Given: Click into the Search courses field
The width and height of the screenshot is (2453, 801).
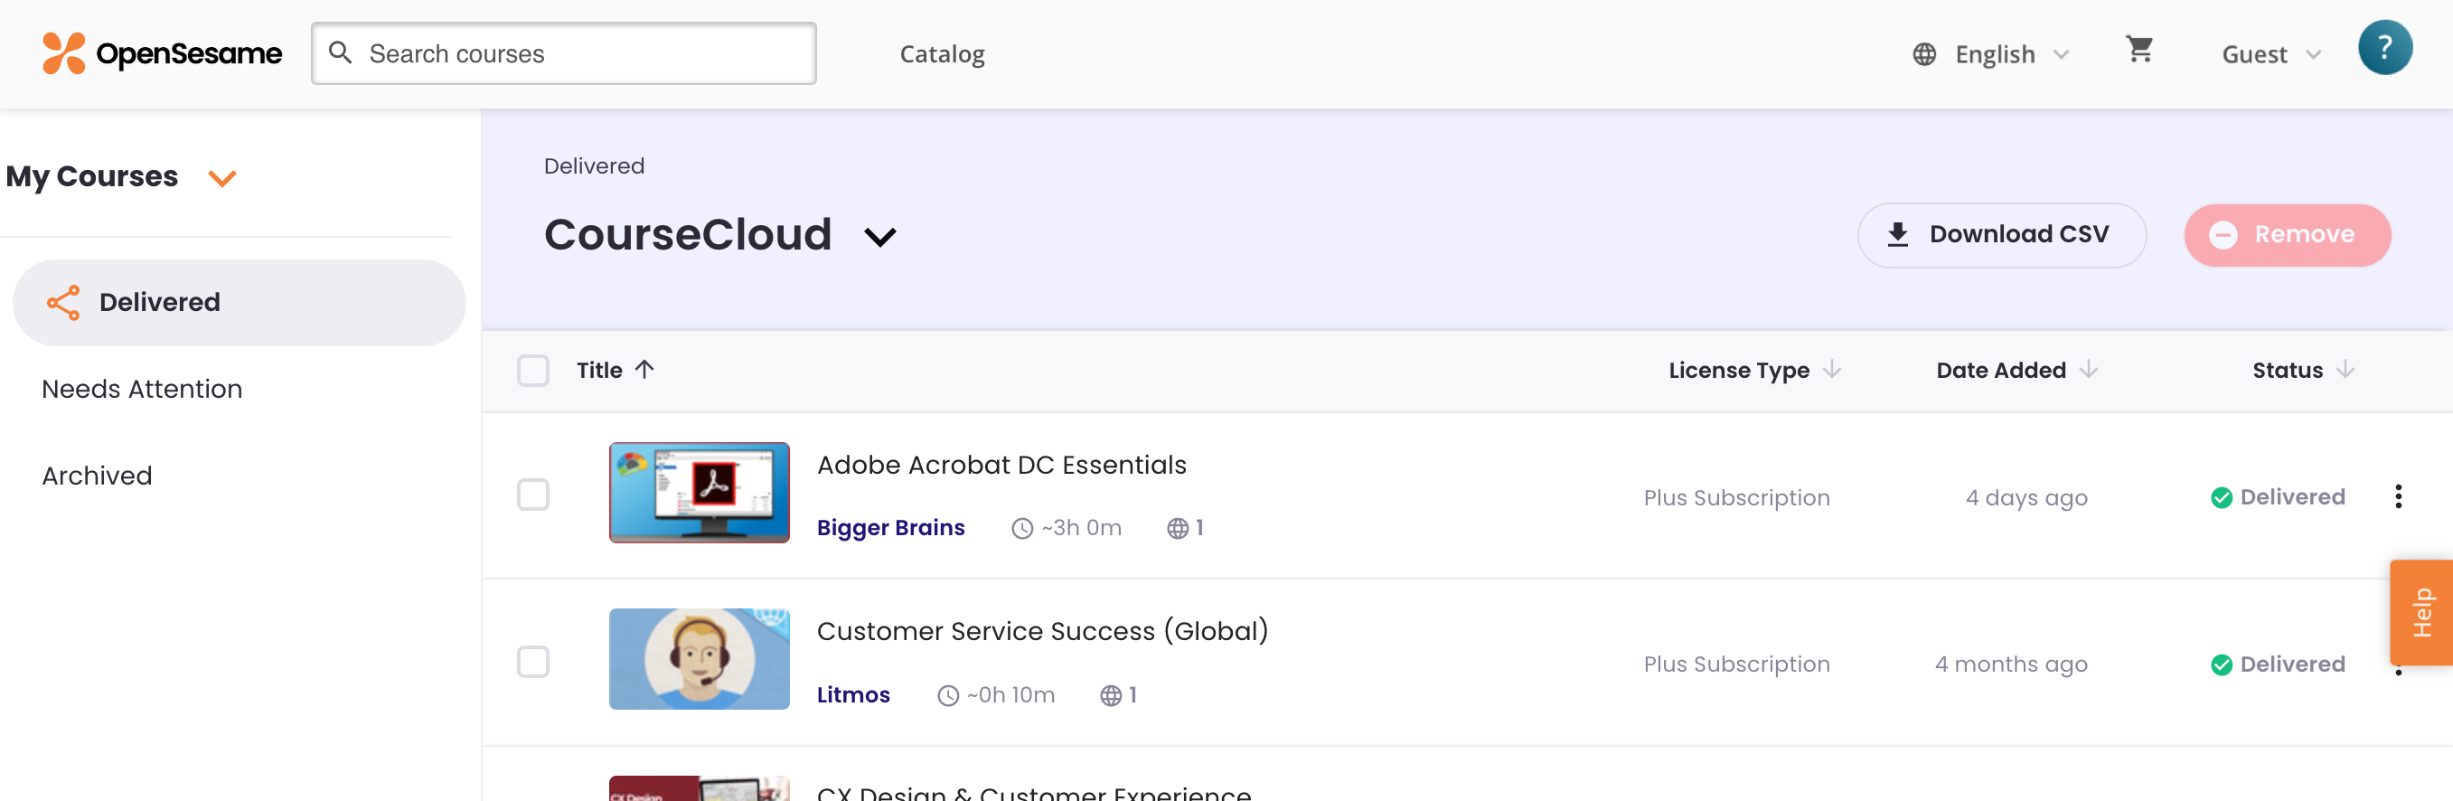Looking at the screenshot, I should point(564,53).
